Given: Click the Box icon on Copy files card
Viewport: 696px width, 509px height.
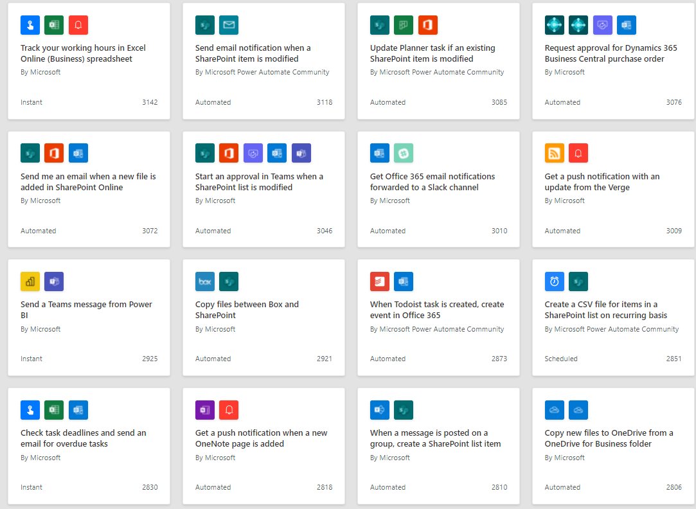Looking at the screenshot, I should pyautogui.click(x=205, y=281).
